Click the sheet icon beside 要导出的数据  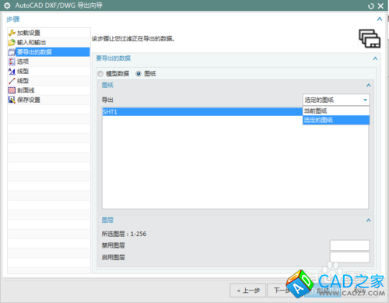click(x=12, y=52)
